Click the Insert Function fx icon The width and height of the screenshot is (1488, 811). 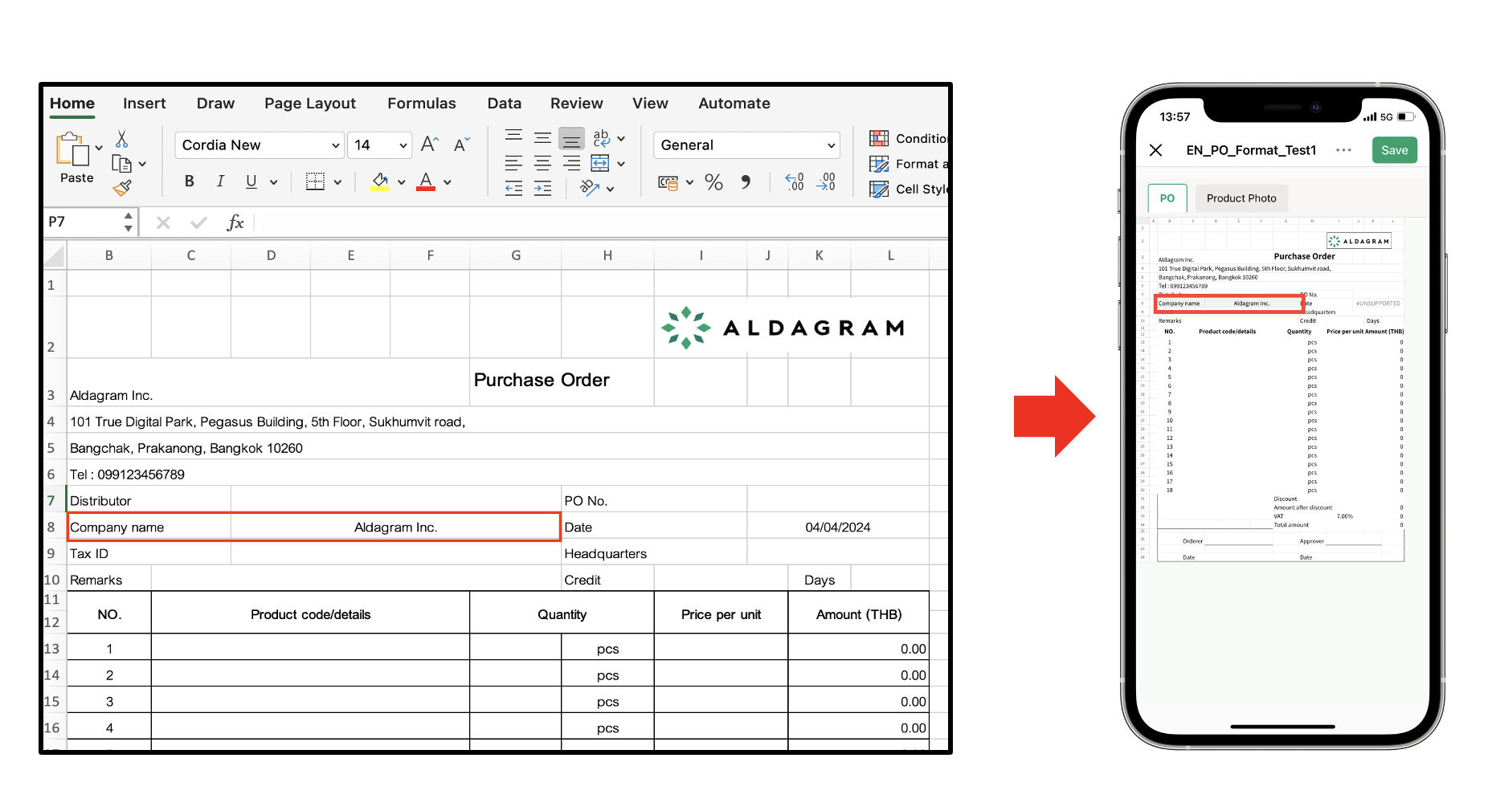click(235, 222)
